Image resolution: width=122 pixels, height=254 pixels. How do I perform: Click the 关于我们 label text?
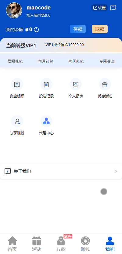tap(22, 171)
